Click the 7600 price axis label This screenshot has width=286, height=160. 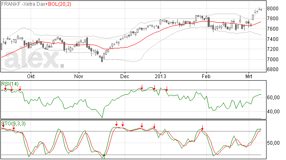coord(272,29)
